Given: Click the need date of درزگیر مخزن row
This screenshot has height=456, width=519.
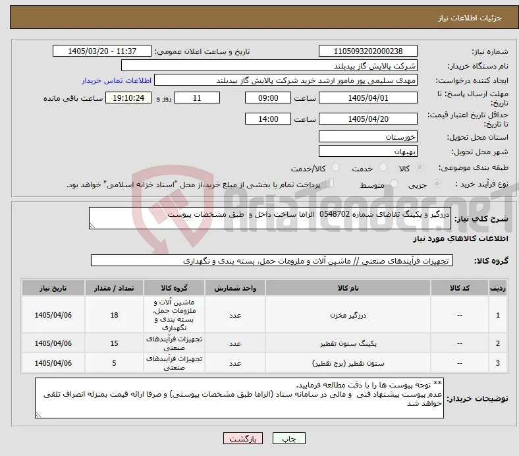Looking at the screenshot, I should tap(53, 315).
